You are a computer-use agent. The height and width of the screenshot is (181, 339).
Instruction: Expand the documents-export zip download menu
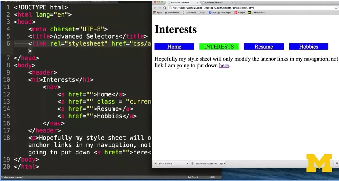pos(224,164)
